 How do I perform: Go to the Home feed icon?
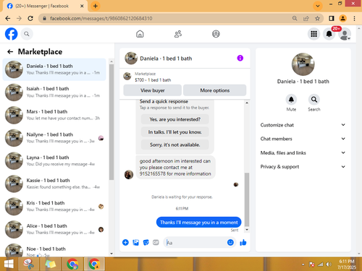point(140,34)
